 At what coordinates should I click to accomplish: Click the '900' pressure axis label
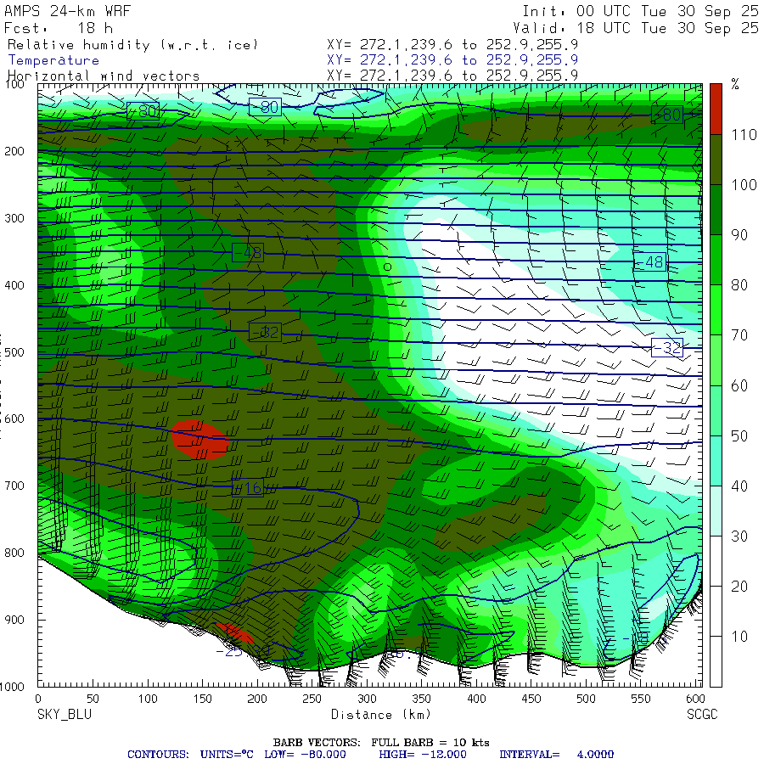click(14, 620)
